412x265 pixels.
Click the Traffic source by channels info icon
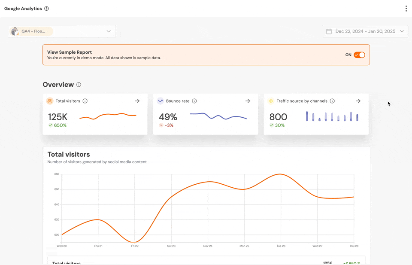pyautogui.click(x=332, y=101)
